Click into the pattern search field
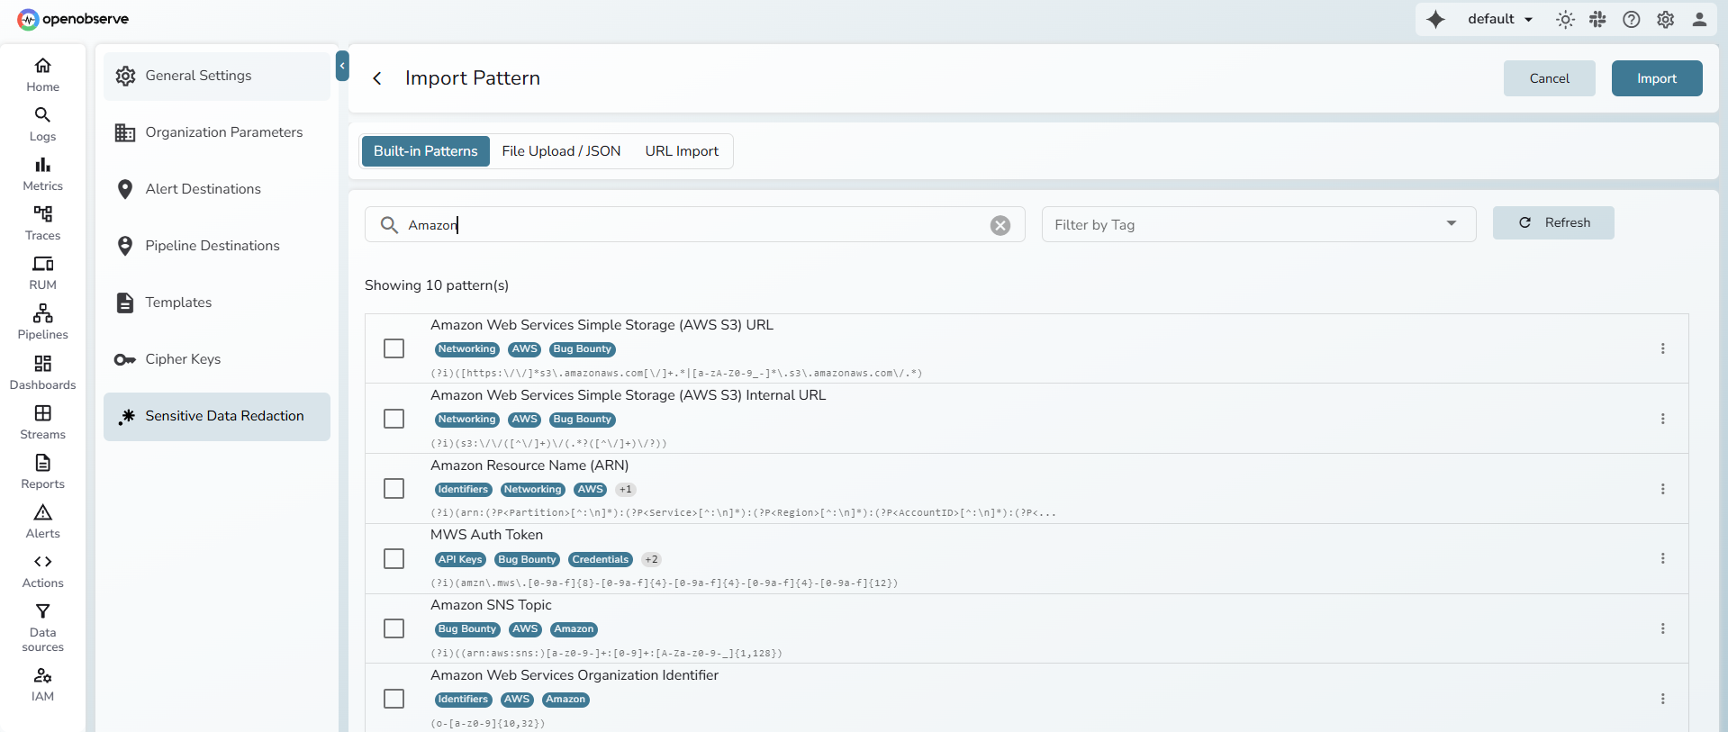 pyautogui.click(x=693, y=225)
